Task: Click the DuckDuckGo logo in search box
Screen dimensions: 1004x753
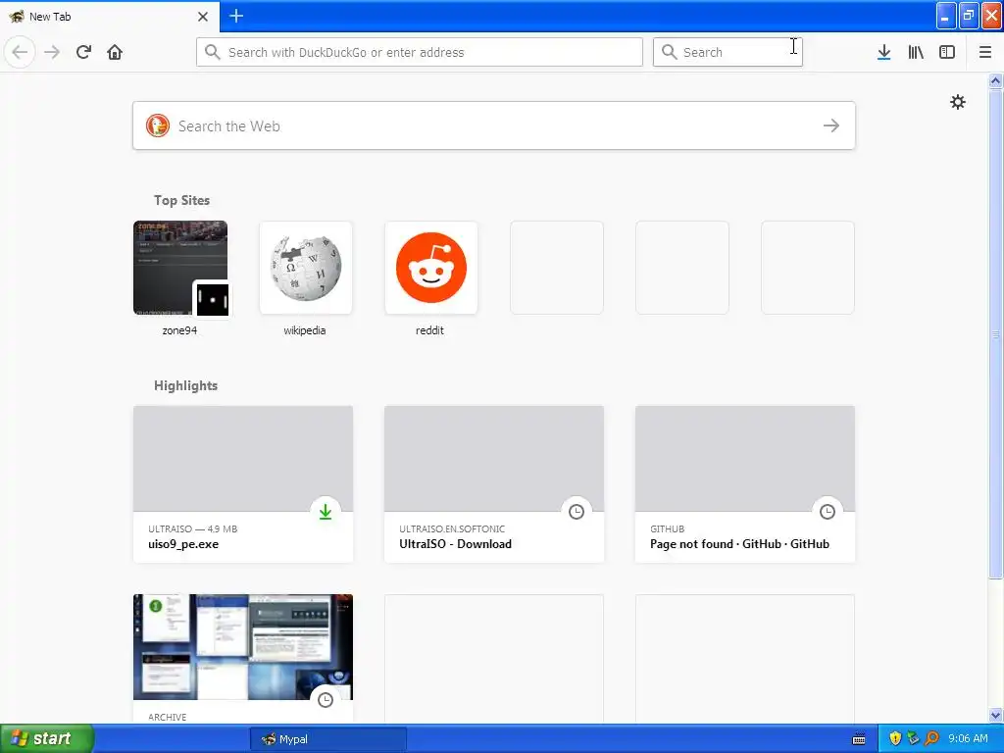Action: click(158, 125)
